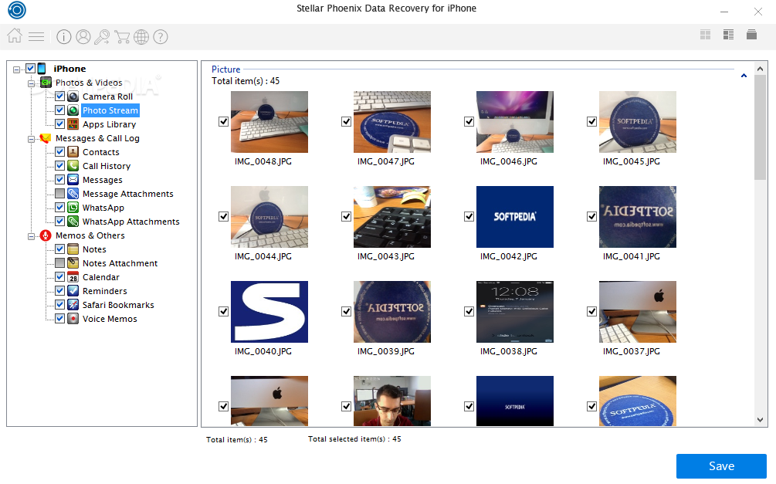Image resolution: width=776 pixels, height=484 pixels.
Task: Click the Call History phone icon
Action: [x=73, y=166]
